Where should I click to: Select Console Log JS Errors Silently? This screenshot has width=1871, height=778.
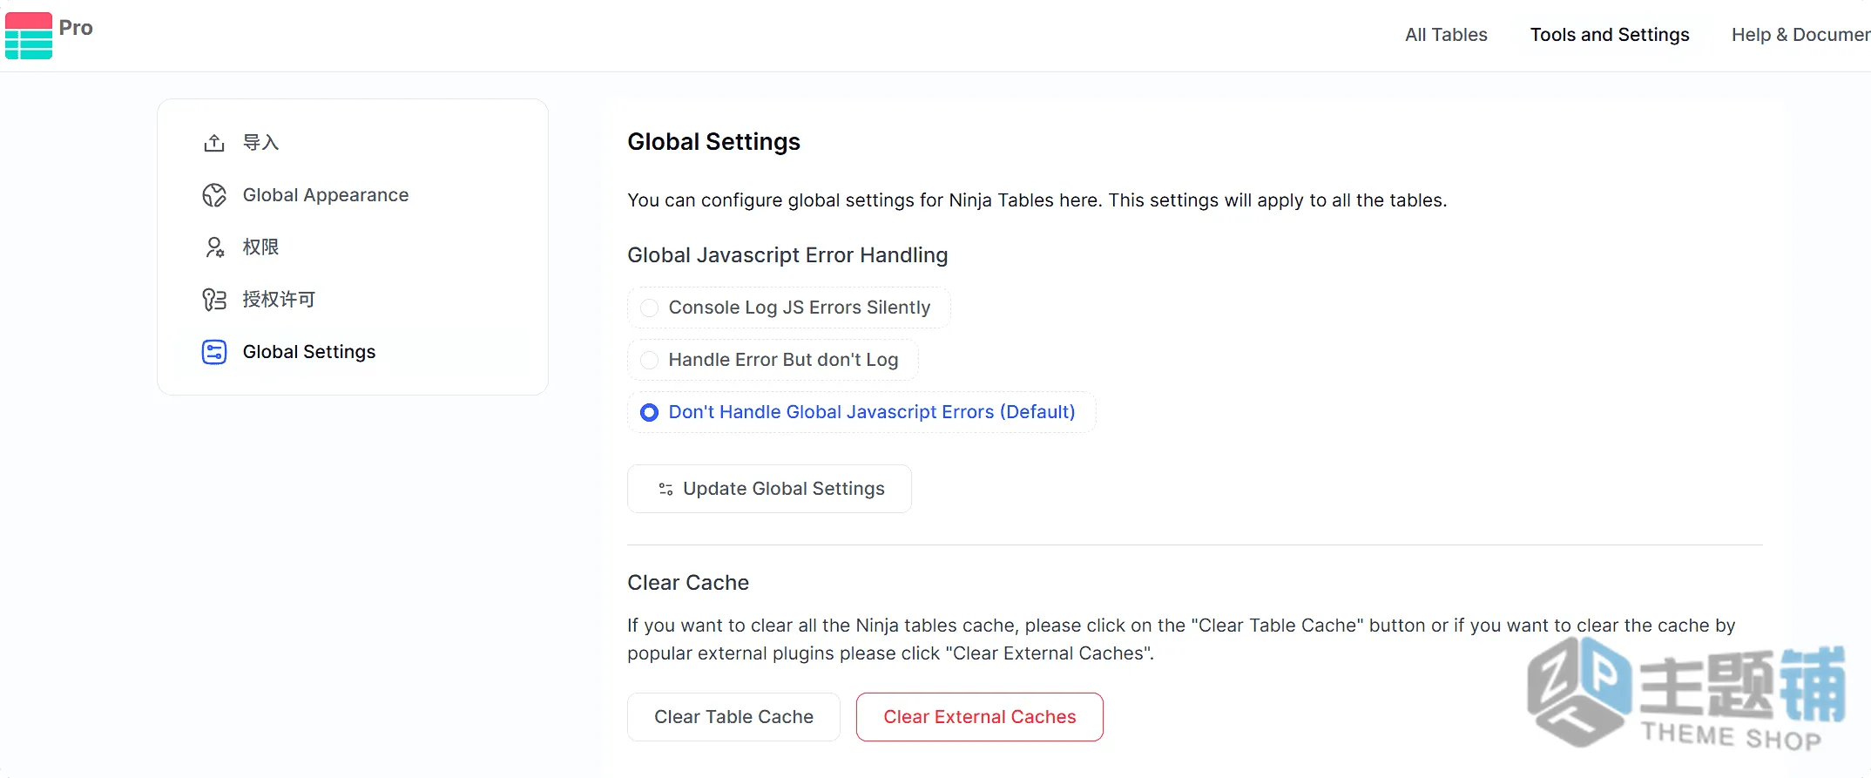point(788,308)
